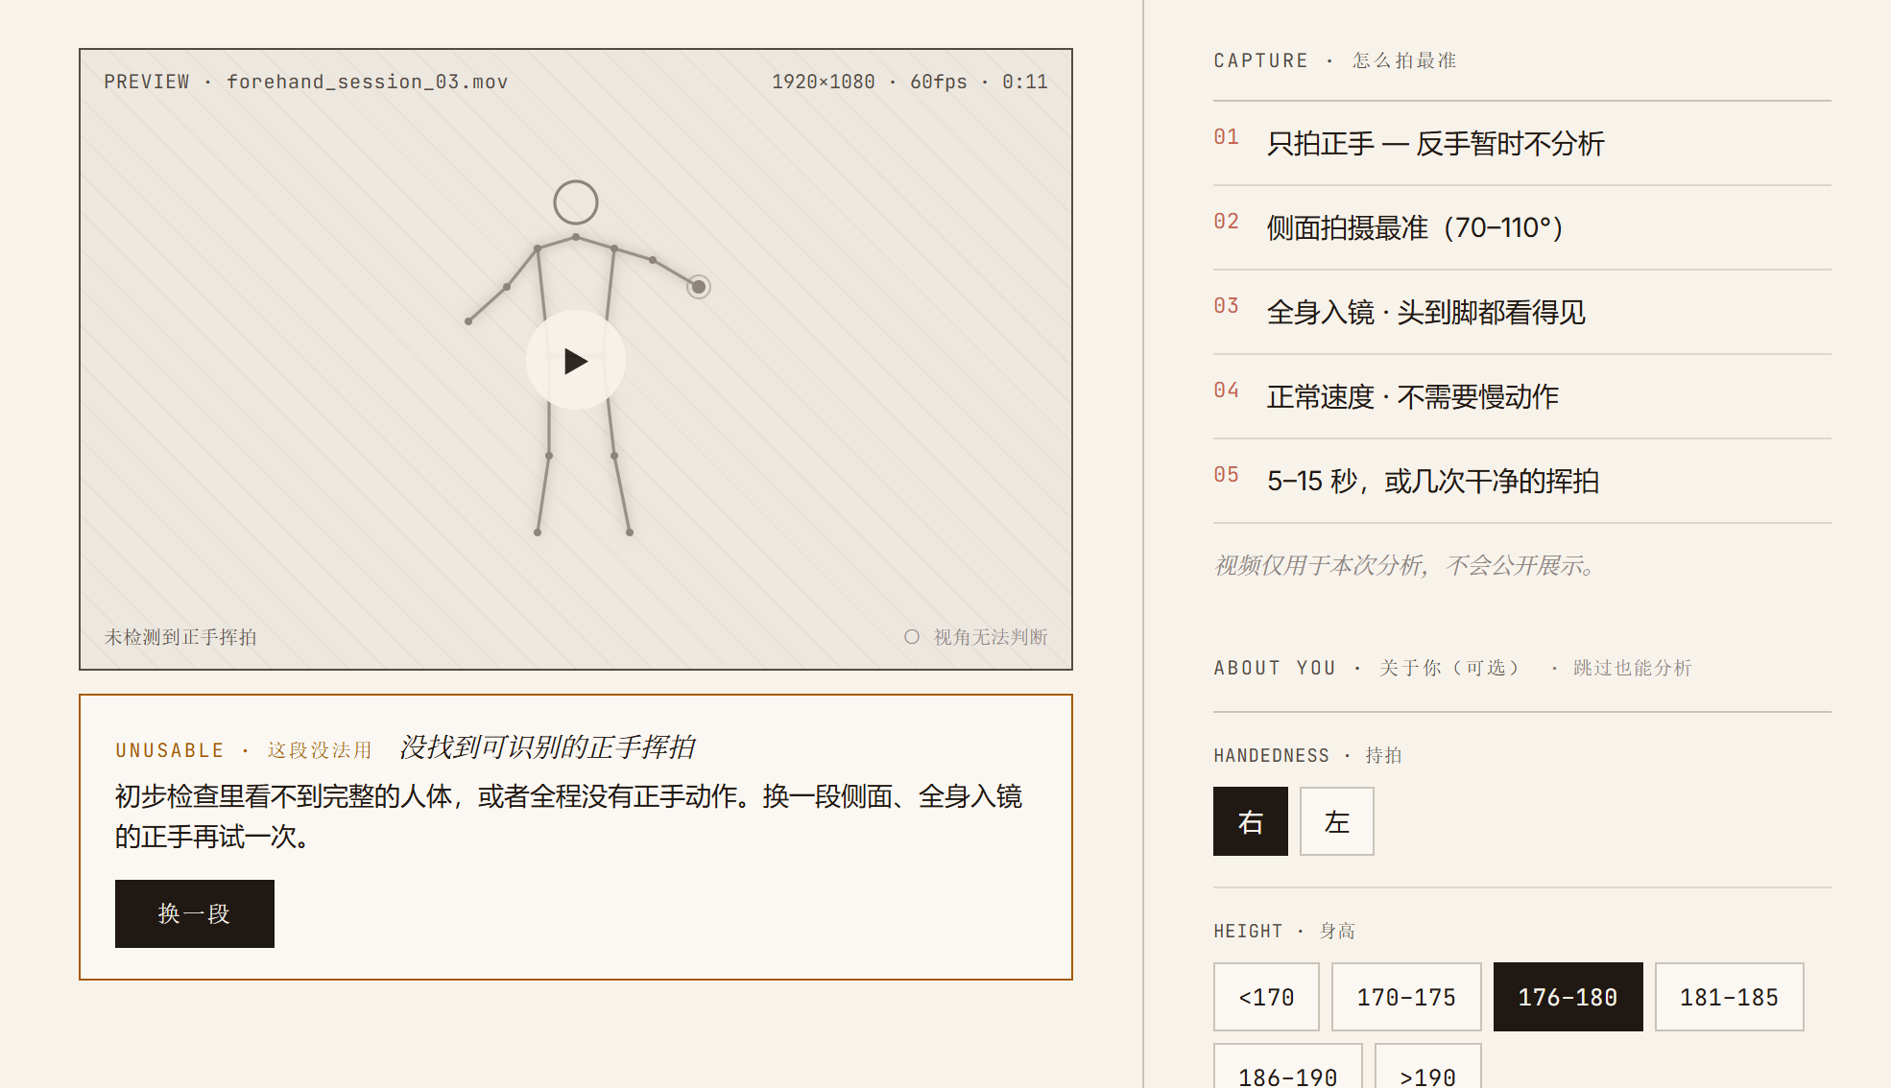Click the filename forehand_session_03.mov
Viewport: 1891px width, 1088px height.
[367, 82]
